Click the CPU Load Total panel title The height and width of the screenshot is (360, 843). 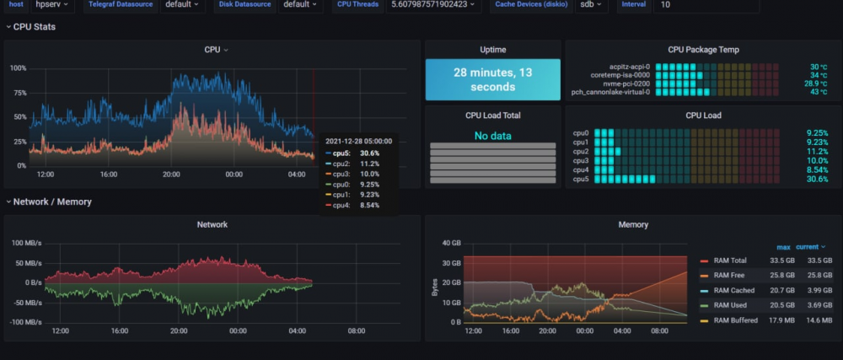pos(492,115)
